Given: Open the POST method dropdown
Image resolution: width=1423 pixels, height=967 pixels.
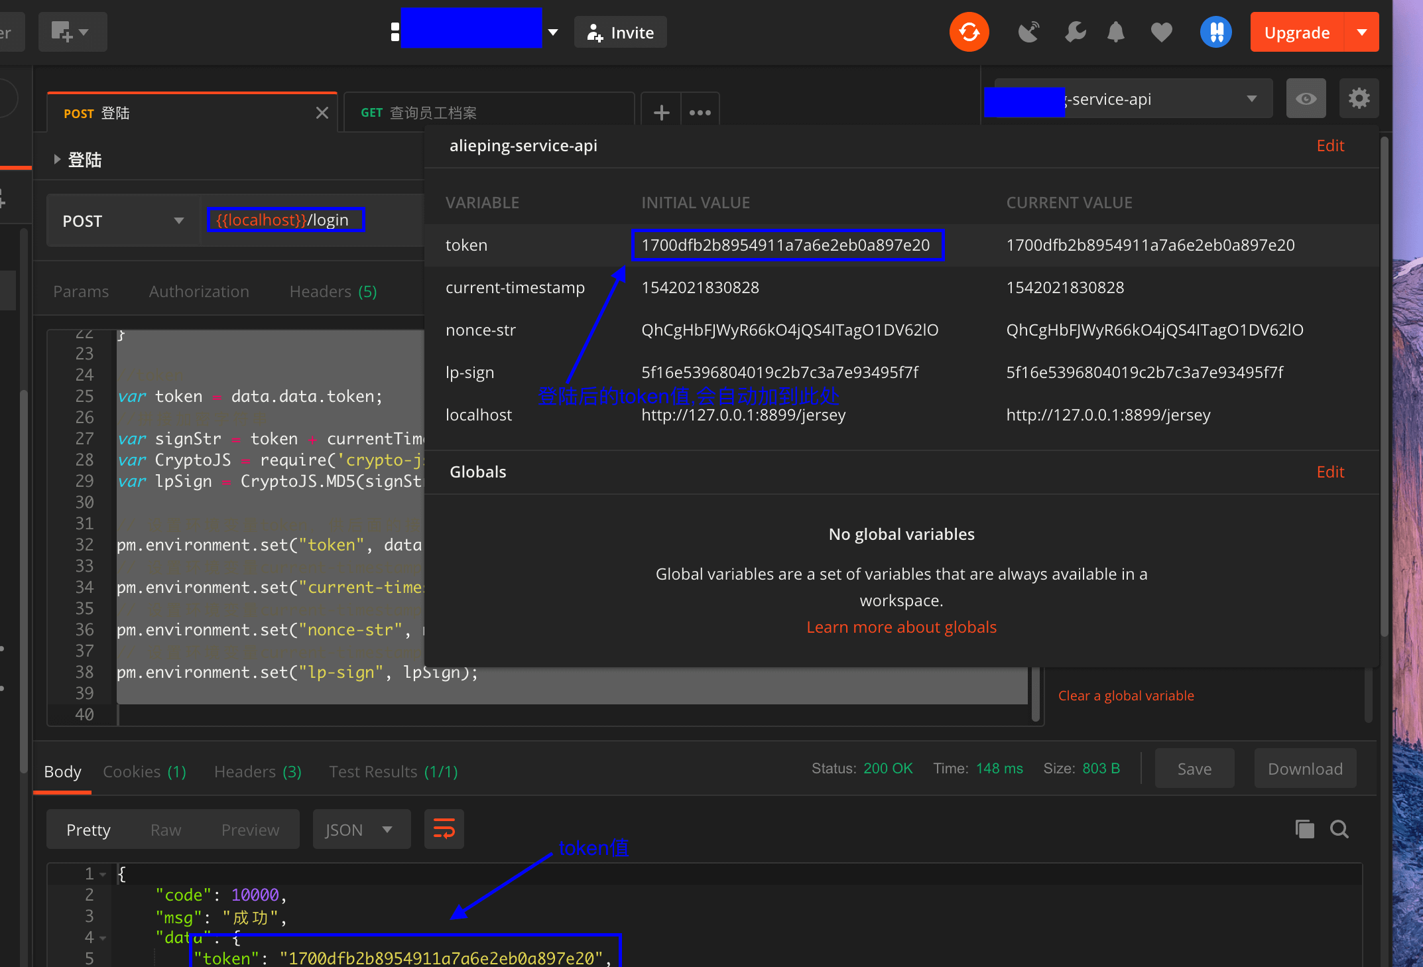Looking at the screenshot, I should (123, 220).
